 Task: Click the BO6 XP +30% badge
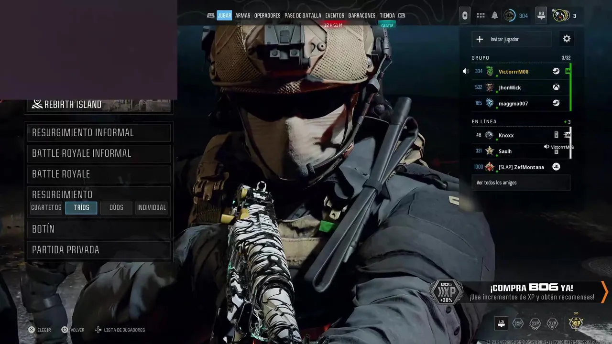(x=446, y=291)
